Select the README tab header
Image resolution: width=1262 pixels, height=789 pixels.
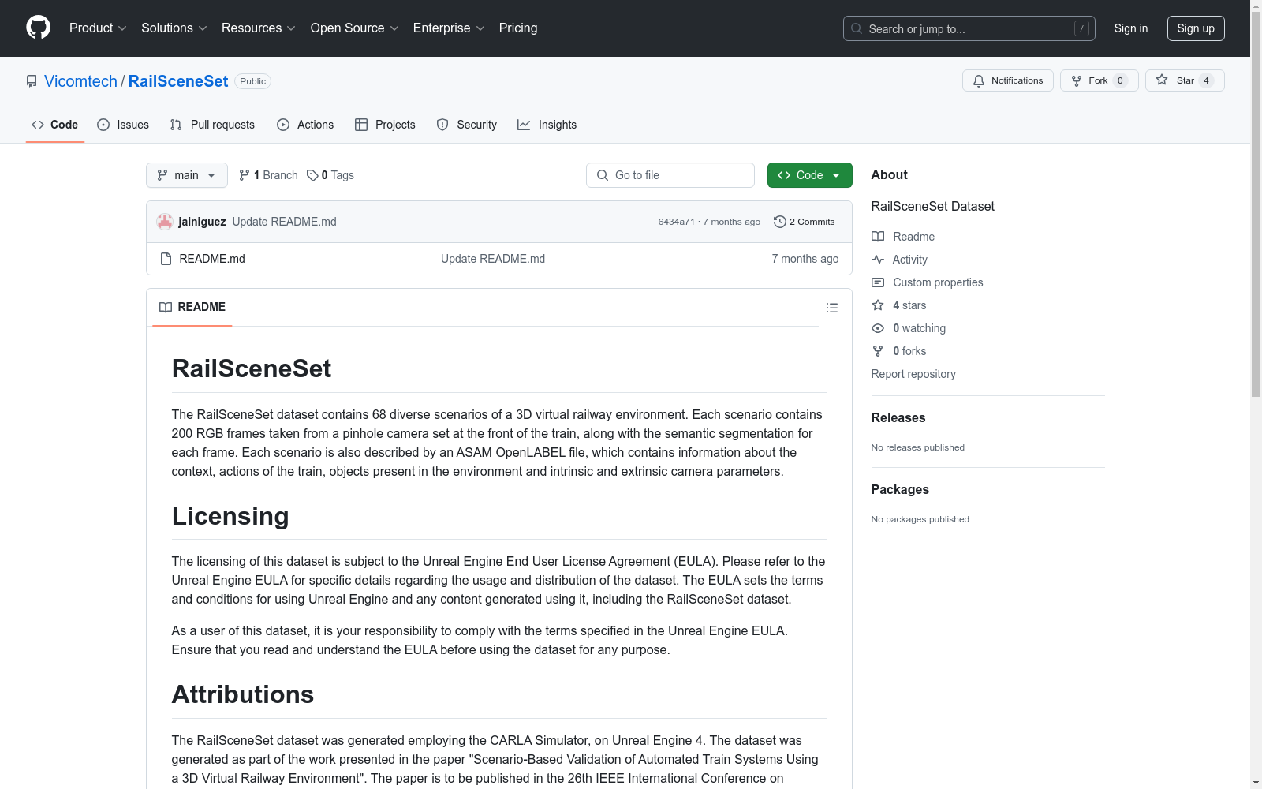click(x=192, y=307)
